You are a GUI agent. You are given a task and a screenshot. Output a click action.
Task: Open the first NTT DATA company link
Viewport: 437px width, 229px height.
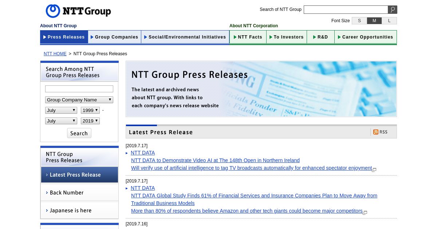(143, 153)
